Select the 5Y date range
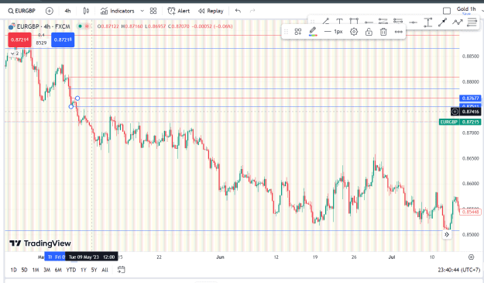 (x=94, y=270)
